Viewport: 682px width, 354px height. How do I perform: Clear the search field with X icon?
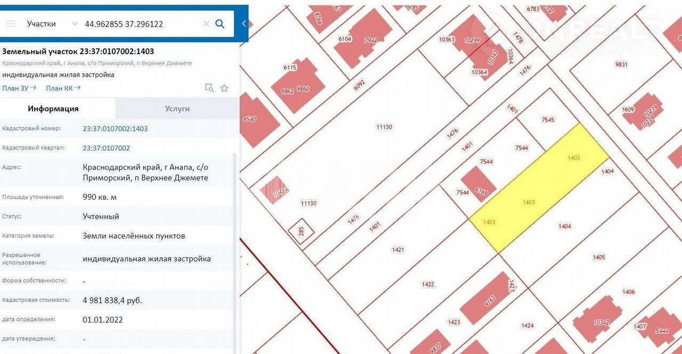click(x=206, y=24)
